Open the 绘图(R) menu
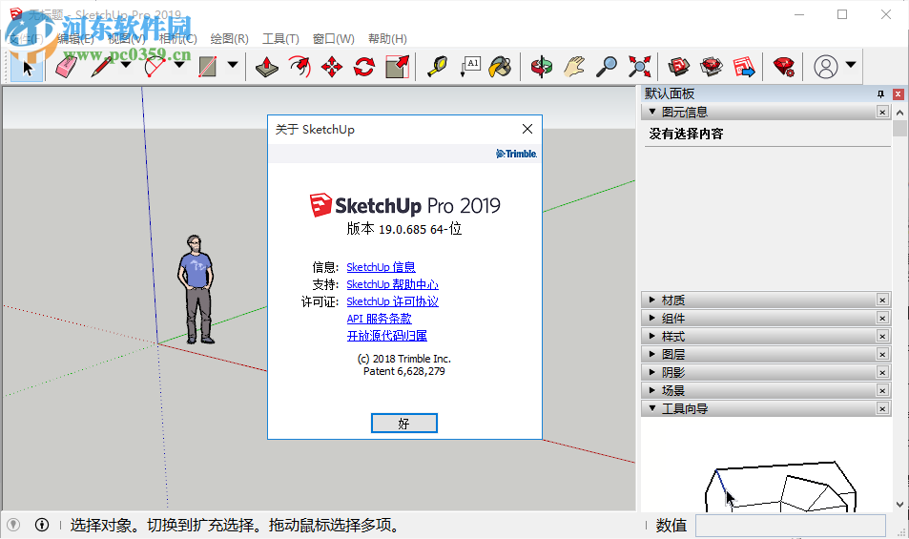This screenshot has width=909, height=539. 229,39
